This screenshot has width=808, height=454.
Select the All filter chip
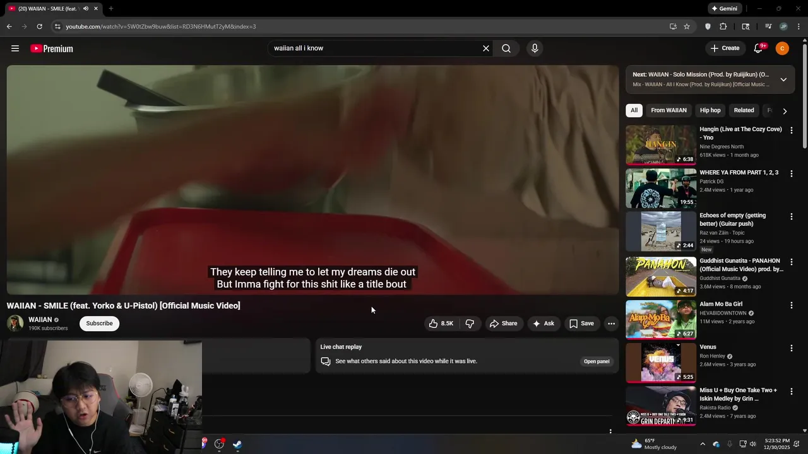click(x=634, y=110)
